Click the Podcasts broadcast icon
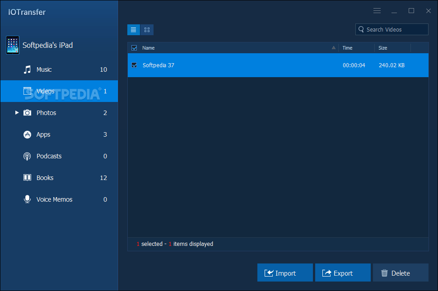The width and height of the screenshot is (438, 291). click(27, 156)
